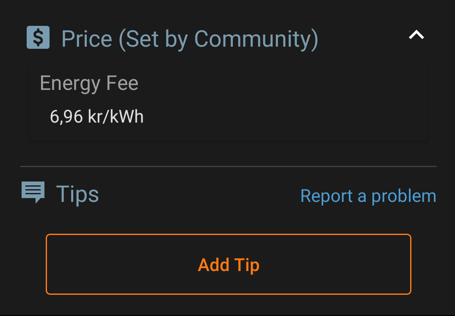The height and width of the screenshot is (316, 455).
Task: Click the word "Fee" in Energy Fee
Action: click(122, 84)
